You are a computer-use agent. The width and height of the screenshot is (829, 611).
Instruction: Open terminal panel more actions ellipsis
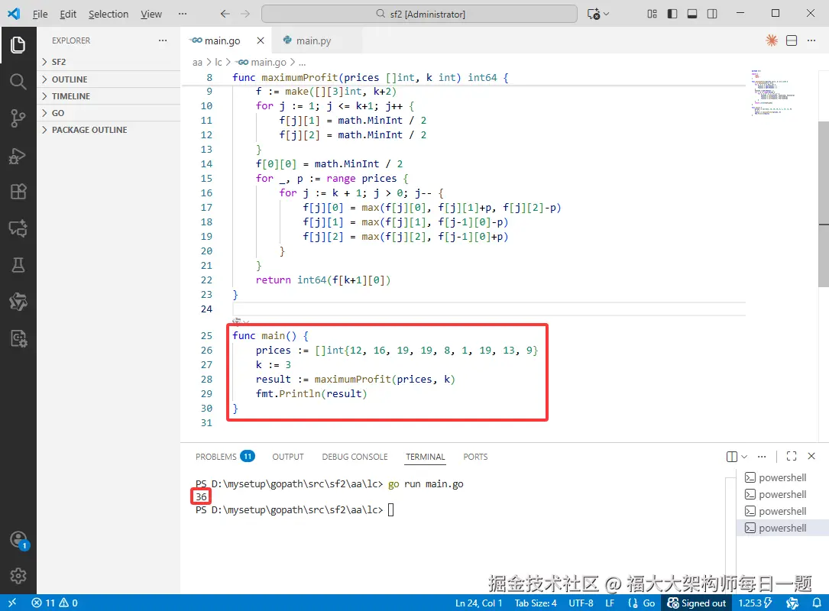point(762,456)
